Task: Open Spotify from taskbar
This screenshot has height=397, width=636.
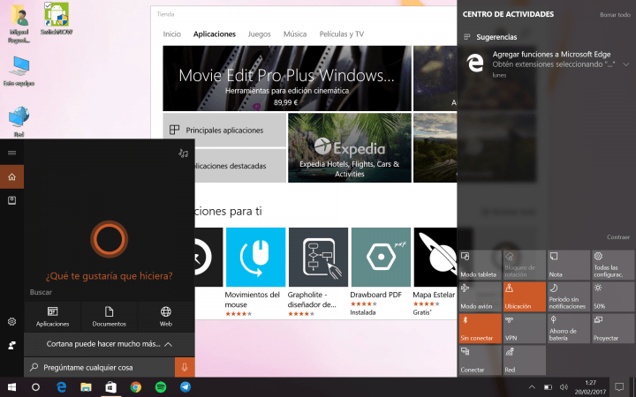Action: pos(161,387)
